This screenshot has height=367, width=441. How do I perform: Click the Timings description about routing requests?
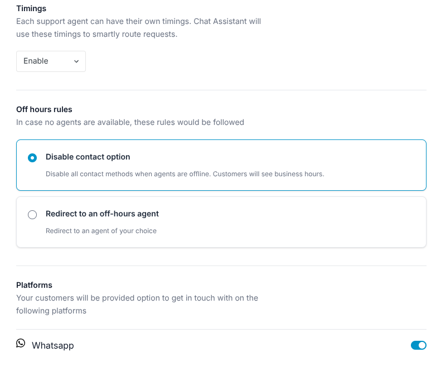138,28
